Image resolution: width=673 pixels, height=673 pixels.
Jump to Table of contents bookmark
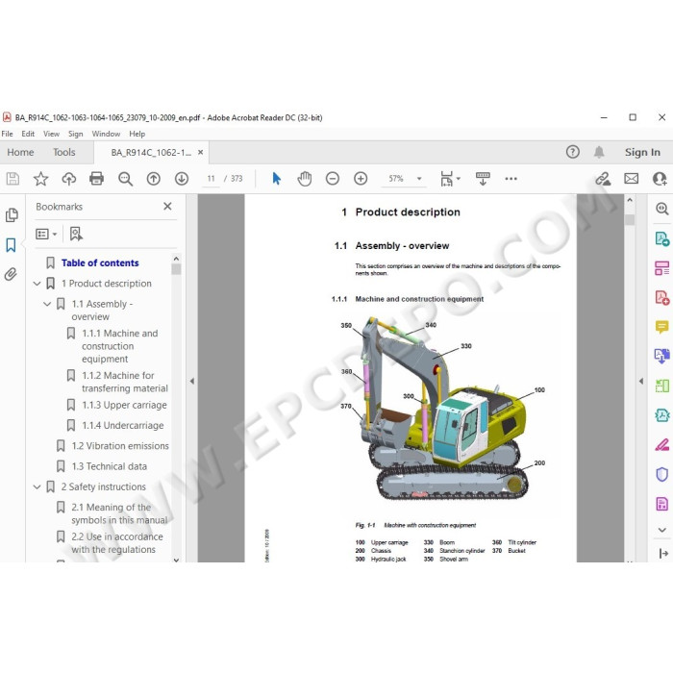coord(100,263)
